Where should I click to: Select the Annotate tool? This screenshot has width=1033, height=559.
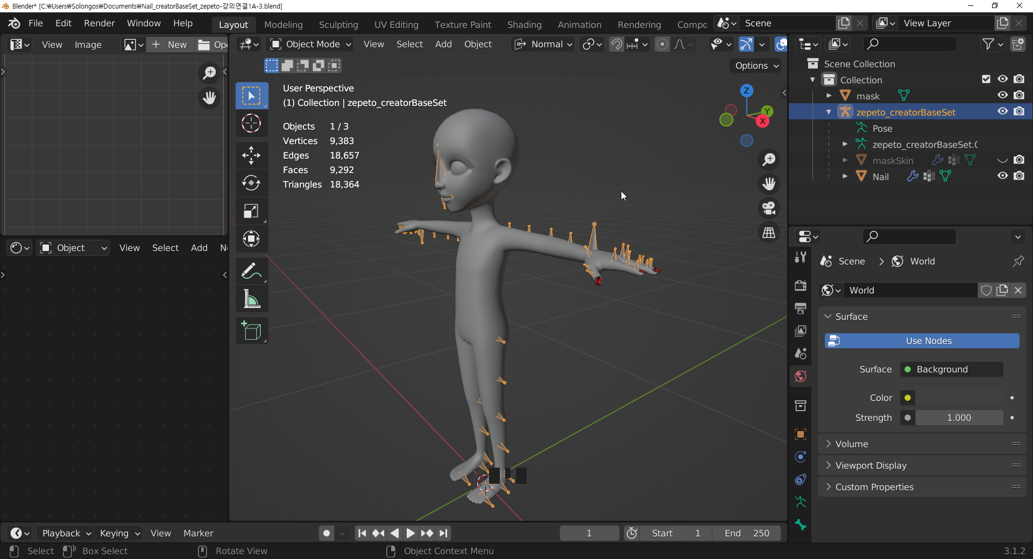click(x=251, y=271)
